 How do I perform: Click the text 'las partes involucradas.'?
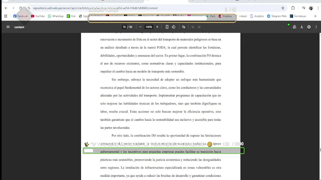click(115, 128)
